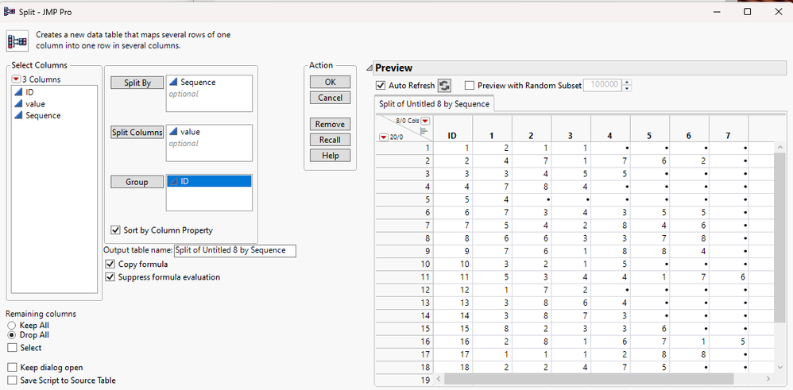
Task: Click the ID icon in Group box
Action: pyautogui.click(x=173, y=181)
